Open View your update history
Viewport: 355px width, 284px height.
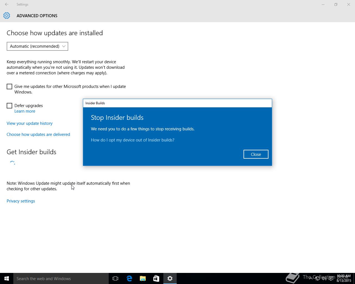29,123
